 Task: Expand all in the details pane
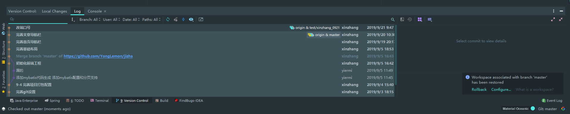pyautogui.click(x=553, y=19)
